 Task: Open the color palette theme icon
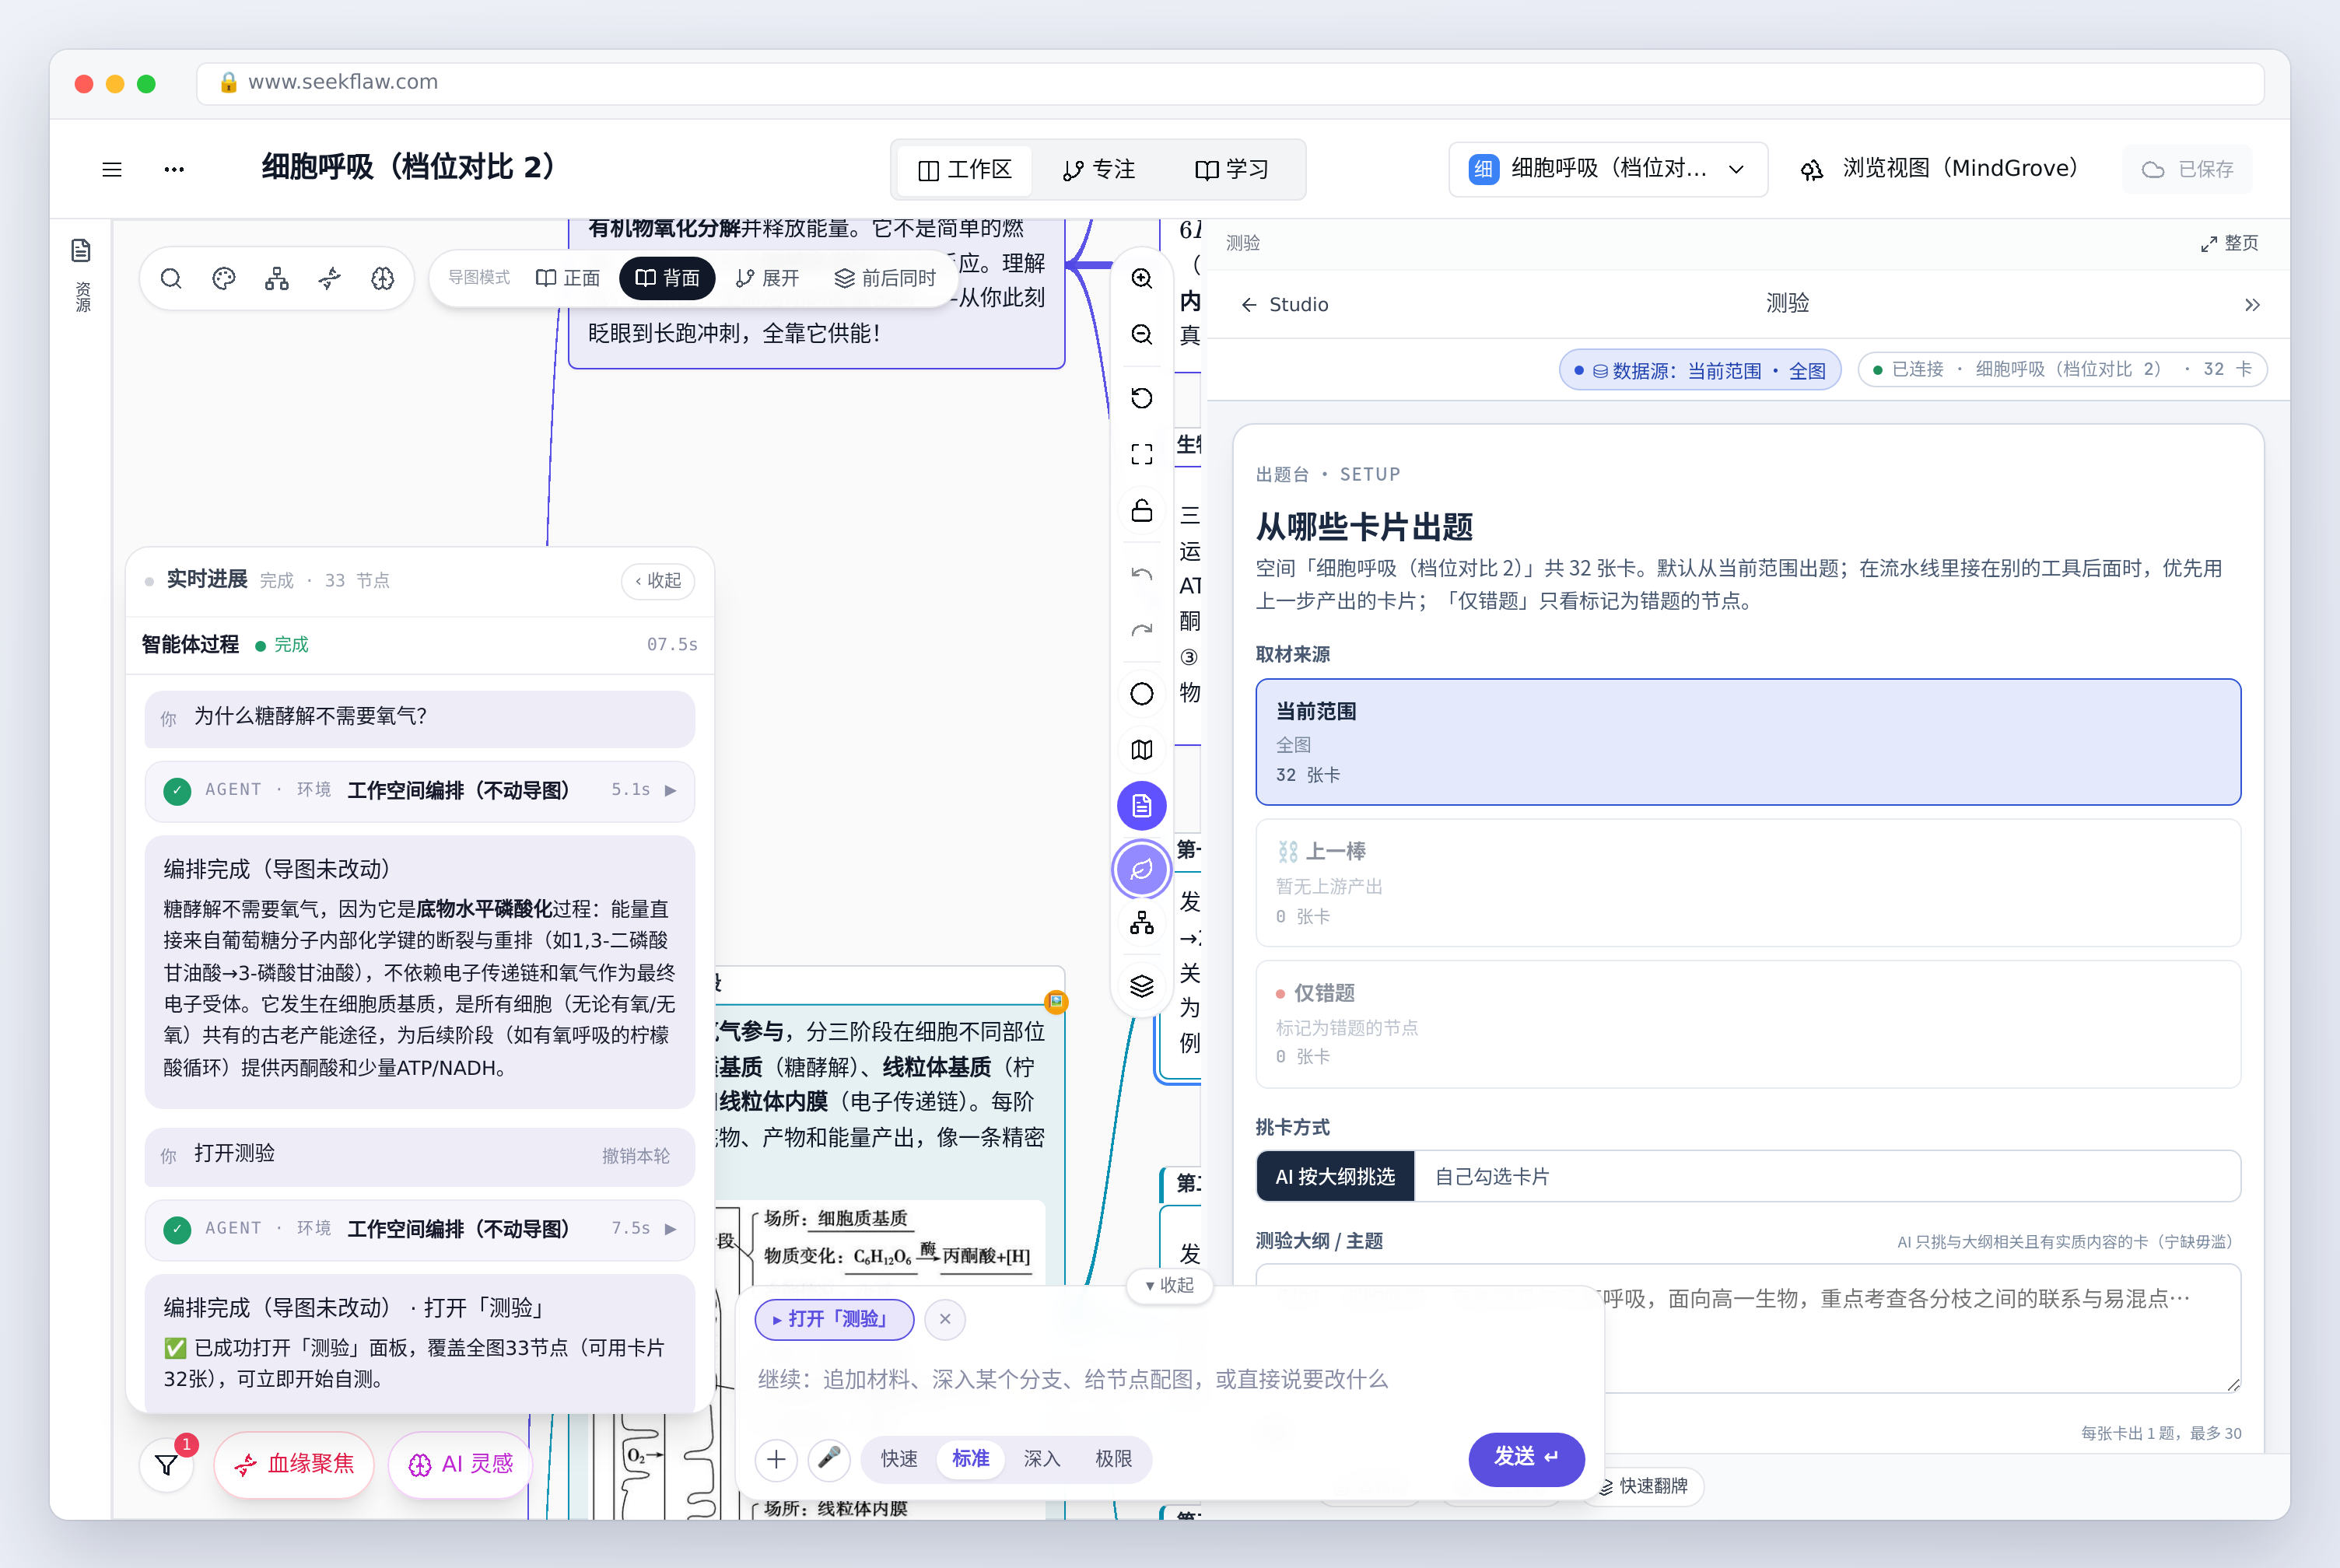click(224, 278)
